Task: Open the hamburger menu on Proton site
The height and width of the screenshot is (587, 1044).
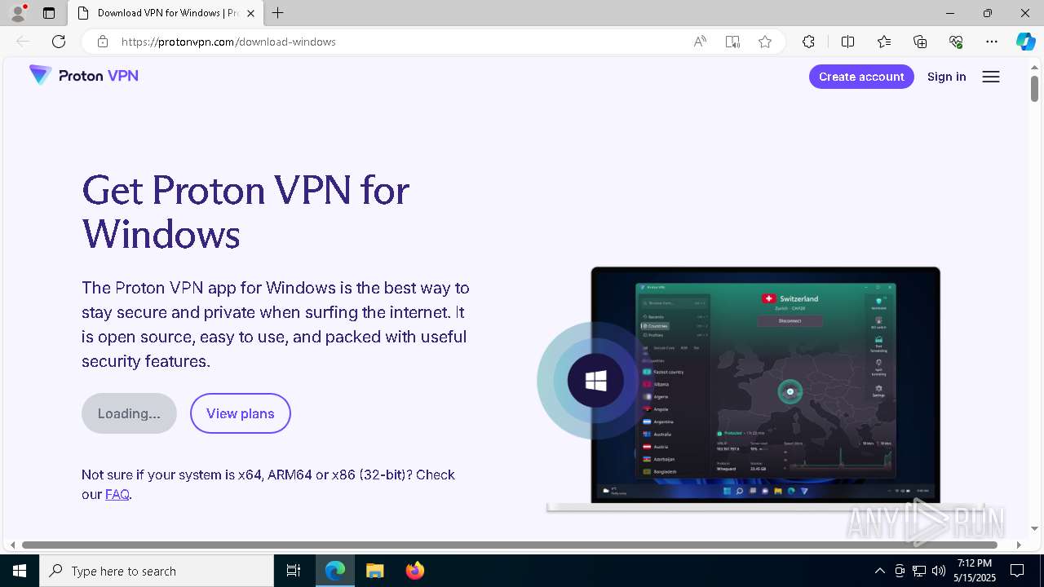Action: pyautogui.click(x=991, y=77)
